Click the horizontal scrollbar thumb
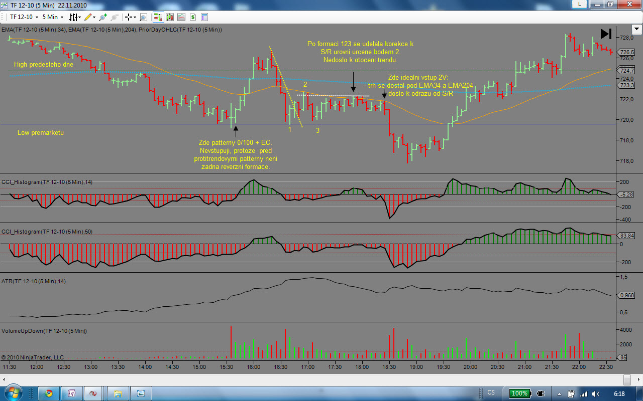This screenshot has width=643, height=401. pos(626,380)
